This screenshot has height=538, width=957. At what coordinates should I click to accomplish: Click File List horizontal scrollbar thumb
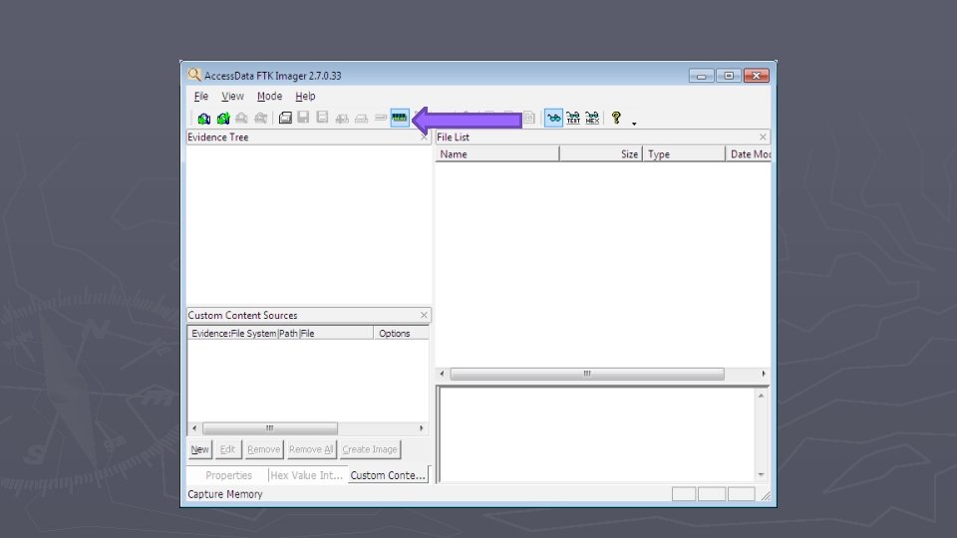tap(587, 374)
